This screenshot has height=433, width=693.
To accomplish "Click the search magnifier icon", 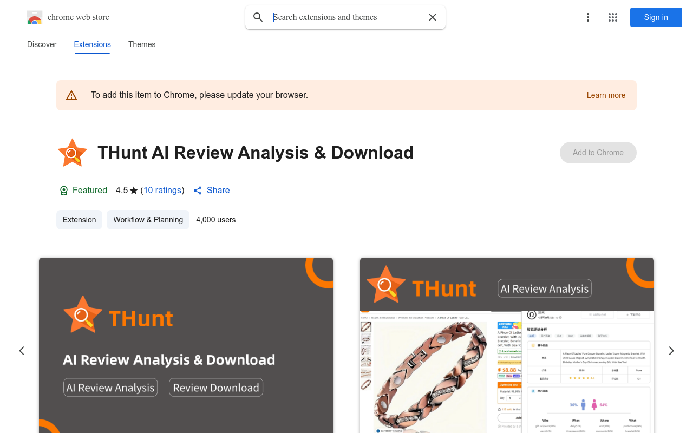I will pos(258,17).
